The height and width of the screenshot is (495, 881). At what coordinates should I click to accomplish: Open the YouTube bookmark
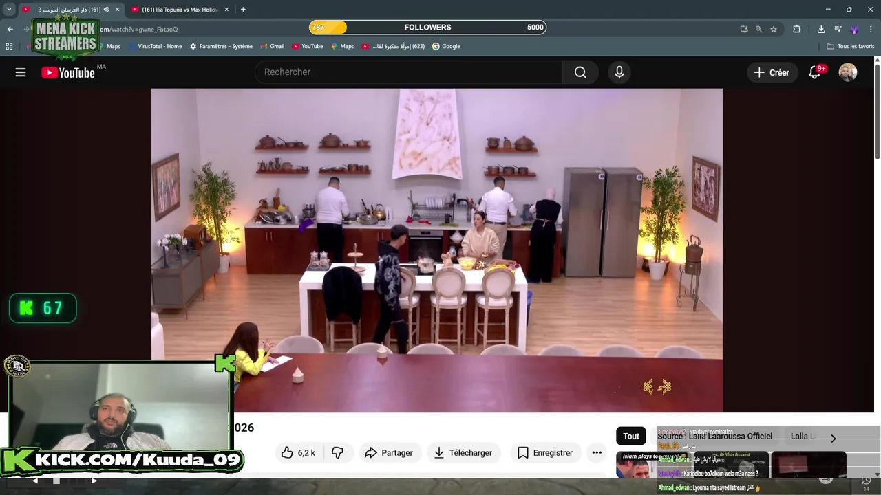(x=307, y=46)
